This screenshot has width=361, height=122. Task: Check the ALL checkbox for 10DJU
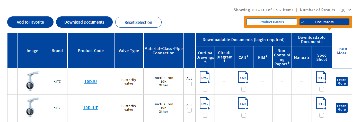189,84
